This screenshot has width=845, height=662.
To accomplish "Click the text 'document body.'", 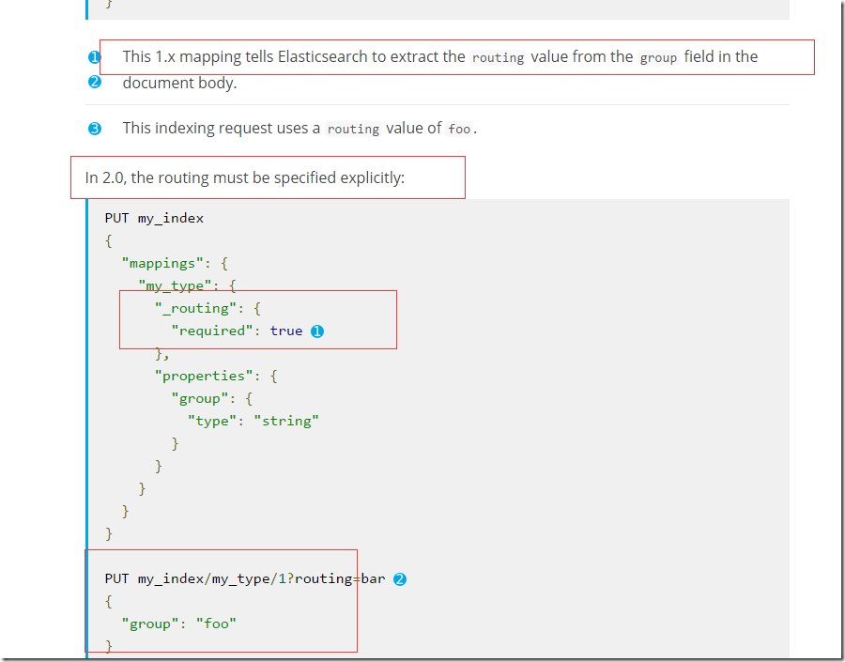I will (x=179, y=83).
